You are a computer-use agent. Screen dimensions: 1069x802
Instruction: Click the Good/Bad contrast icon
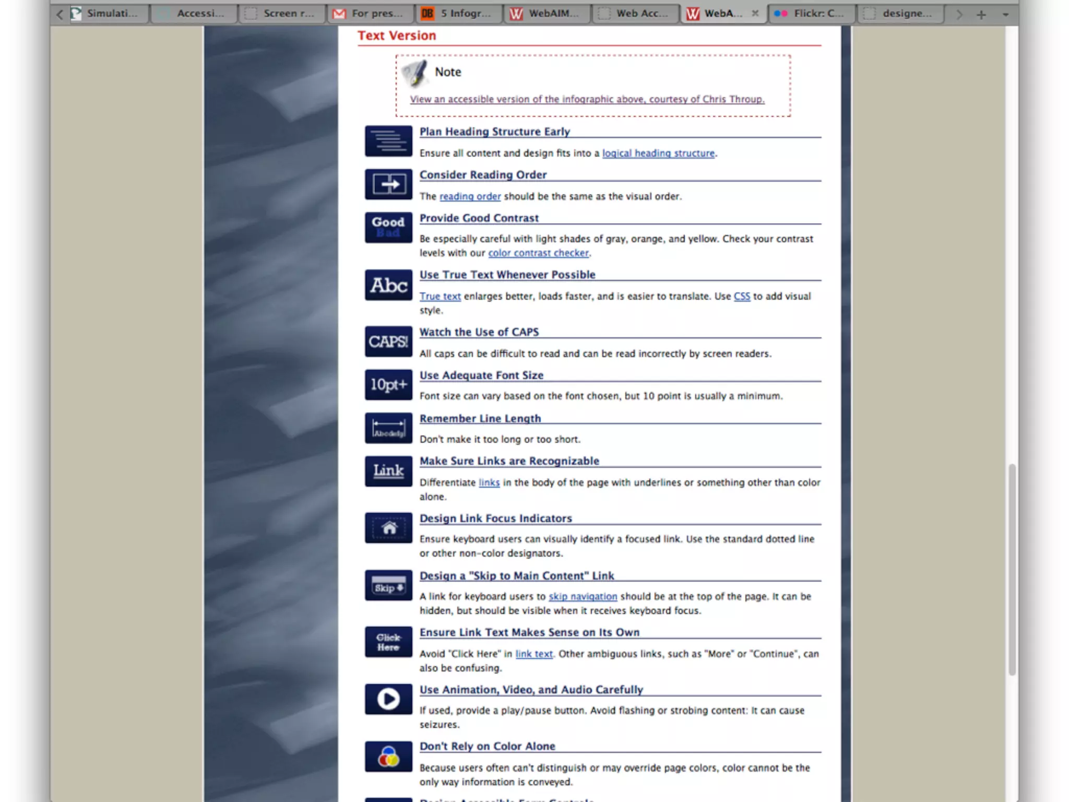(x=388, y=228)
